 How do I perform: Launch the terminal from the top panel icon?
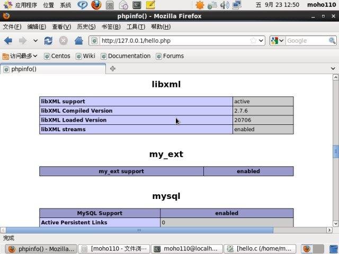137,5
